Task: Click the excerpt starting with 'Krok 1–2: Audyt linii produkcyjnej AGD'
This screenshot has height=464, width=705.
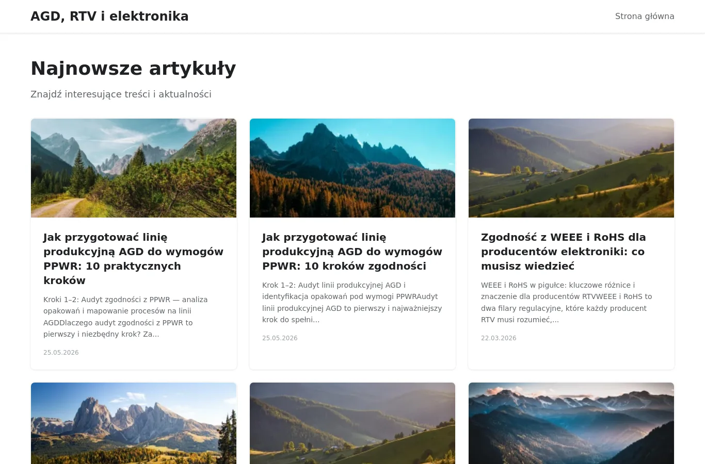Action: pyautogui.click(x=352, y=303)
